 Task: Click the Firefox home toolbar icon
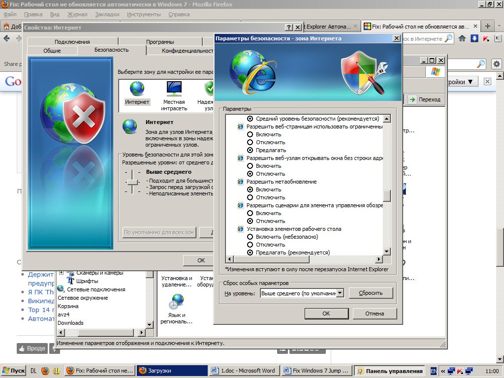pos(462,38)
